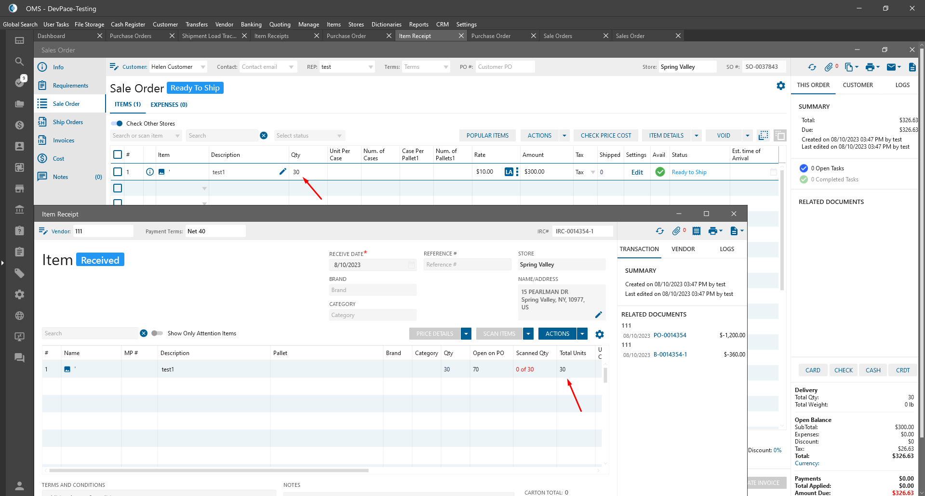The image size is (925, 496).
Task: Open the Dictionaries menu
Action: pos(386,25)
